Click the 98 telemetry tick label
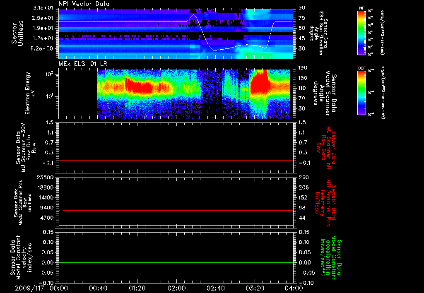The width and height of the screenshot is (424, 293). click(x=302, y=208)
